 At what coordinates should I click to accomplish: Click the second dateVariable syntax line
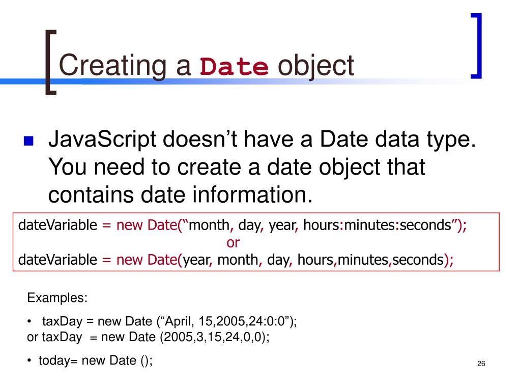pos(236,260)
